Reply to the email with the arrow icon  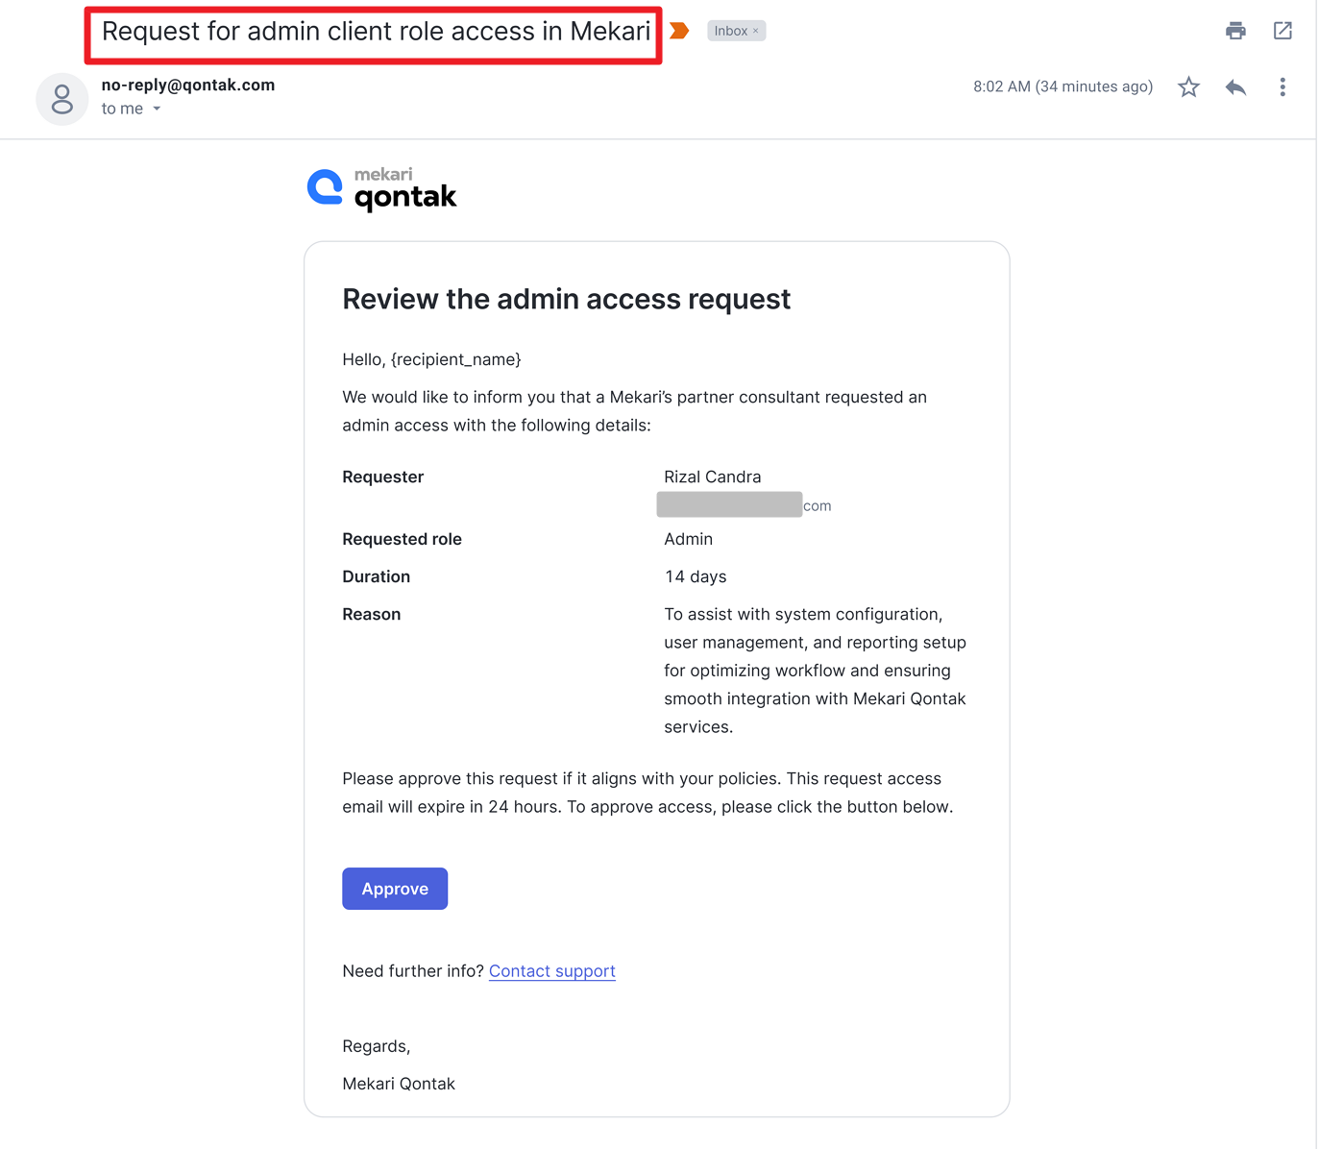(x=1235, y=87)
